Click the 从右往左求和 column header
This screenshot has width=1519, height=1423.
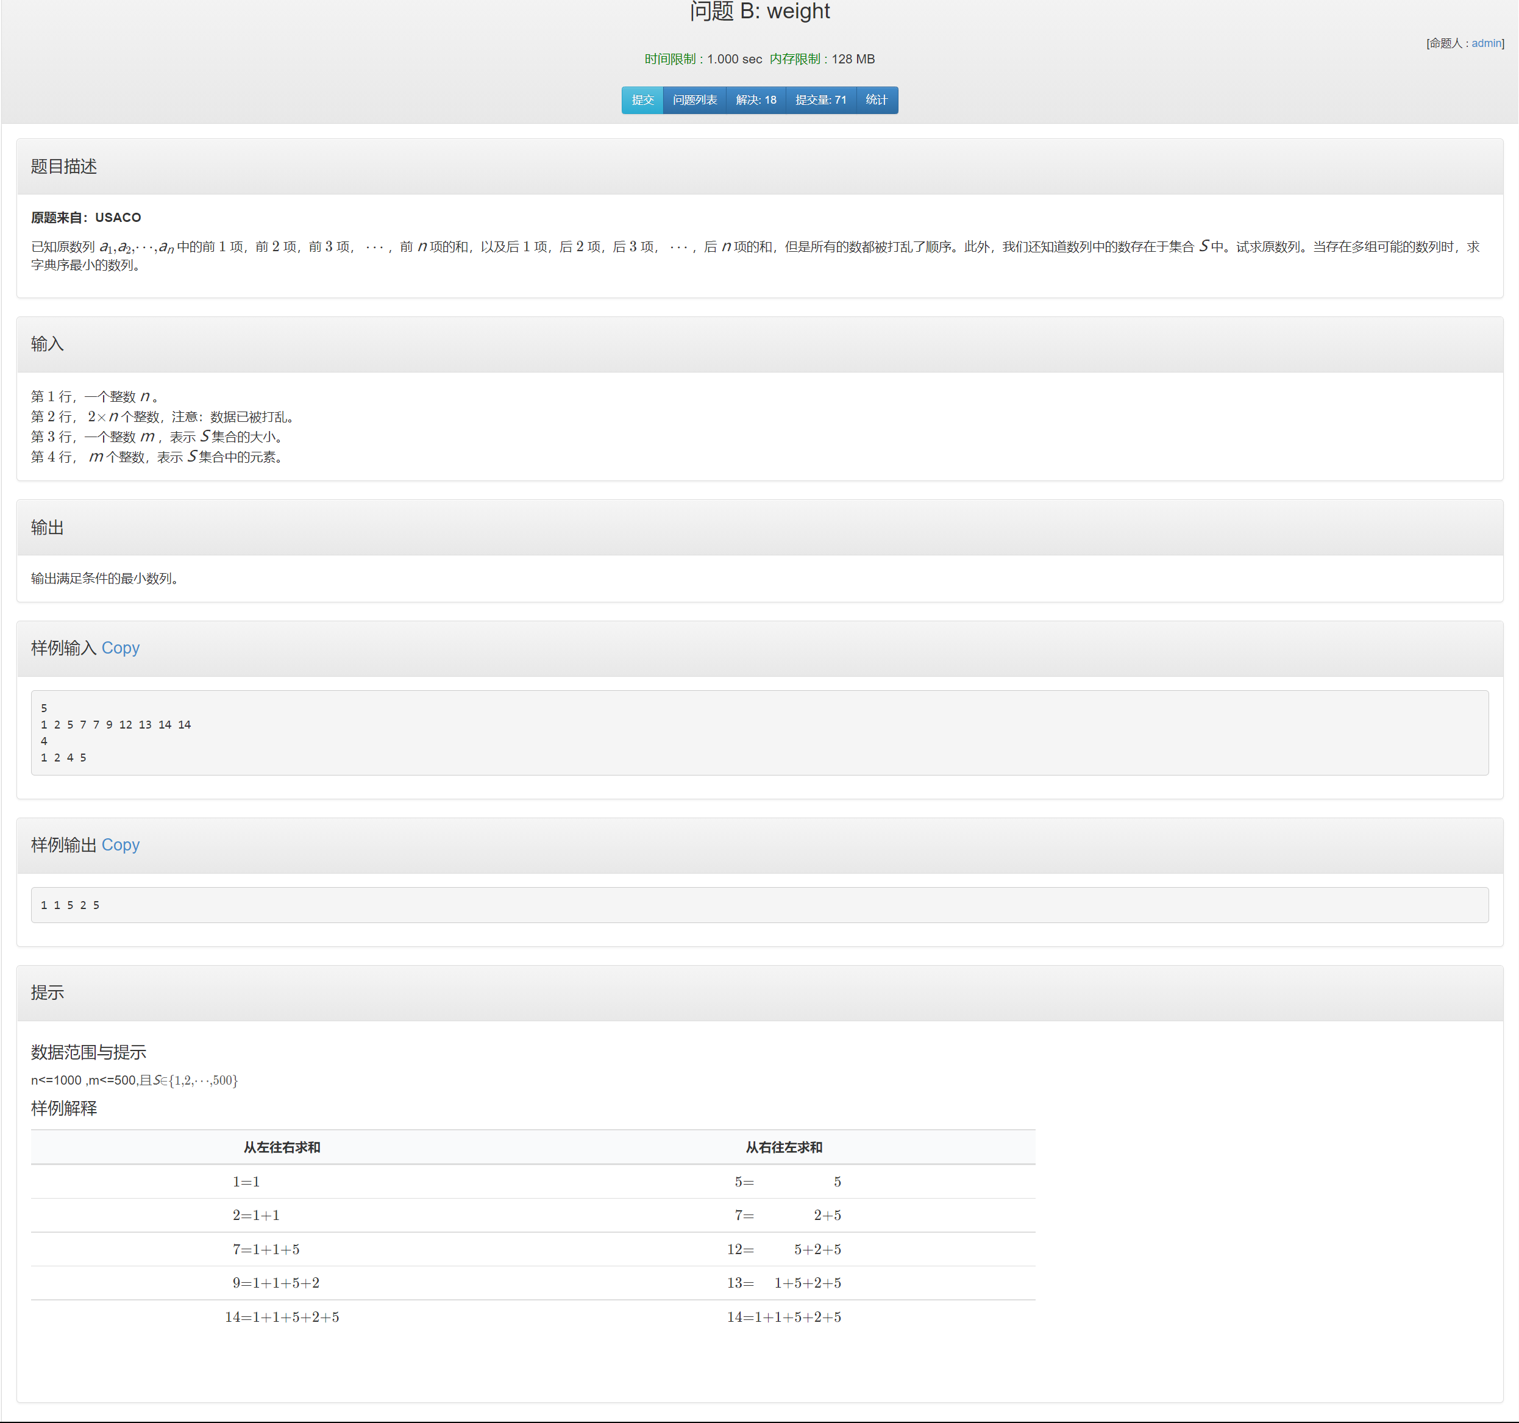(783, 1147)
